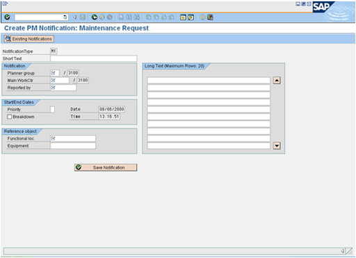Click the green Back arrow icon
Screen dimensions: 356x258
click(95, 17)
